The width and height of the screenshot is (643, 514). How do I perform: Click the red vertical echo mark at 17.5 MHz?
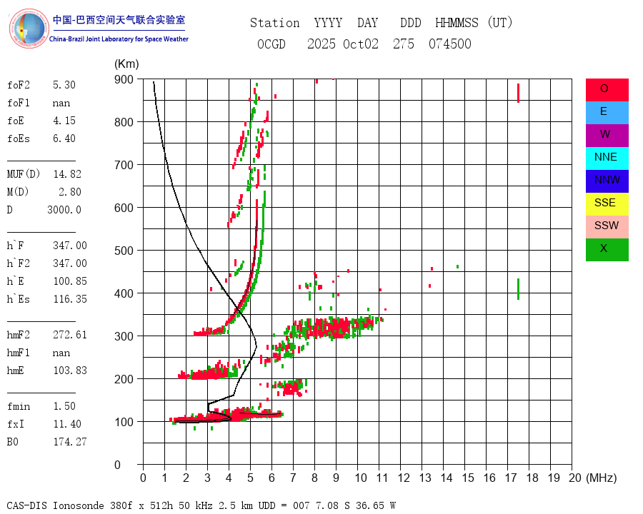point(519,93)
